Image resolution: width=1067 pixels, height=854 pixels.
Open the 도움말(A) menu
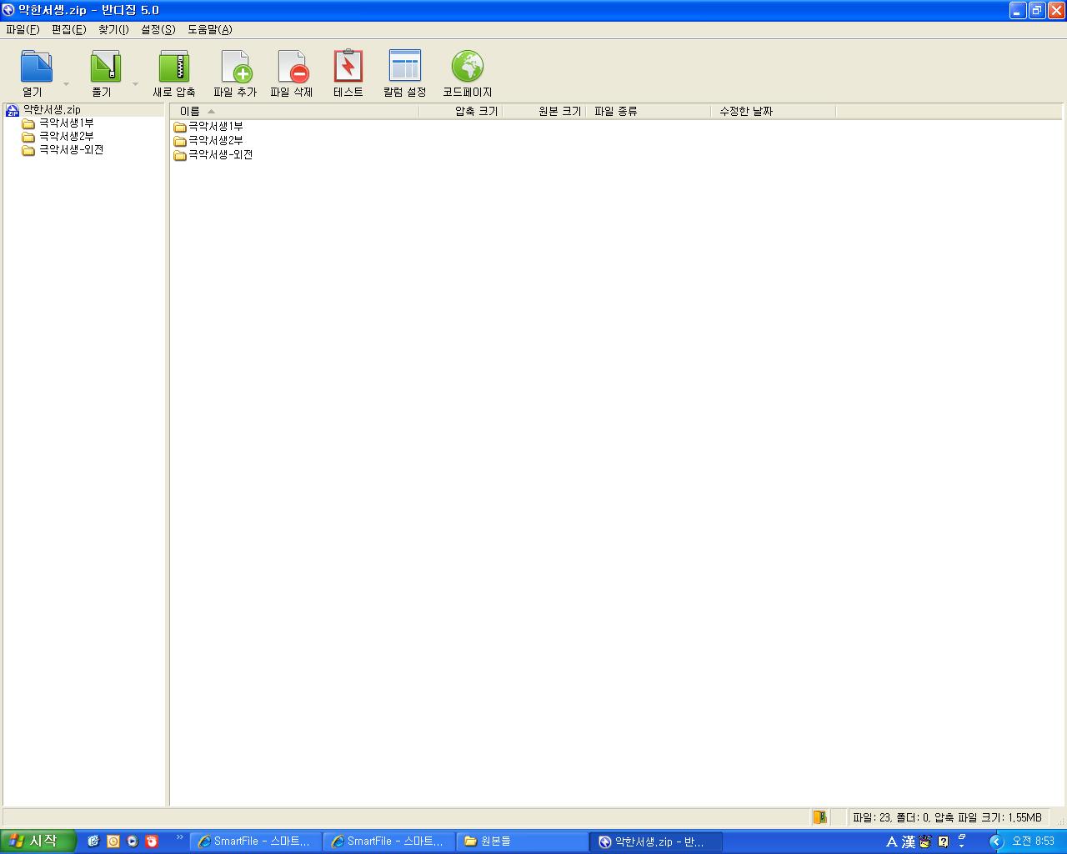point(209,29)
